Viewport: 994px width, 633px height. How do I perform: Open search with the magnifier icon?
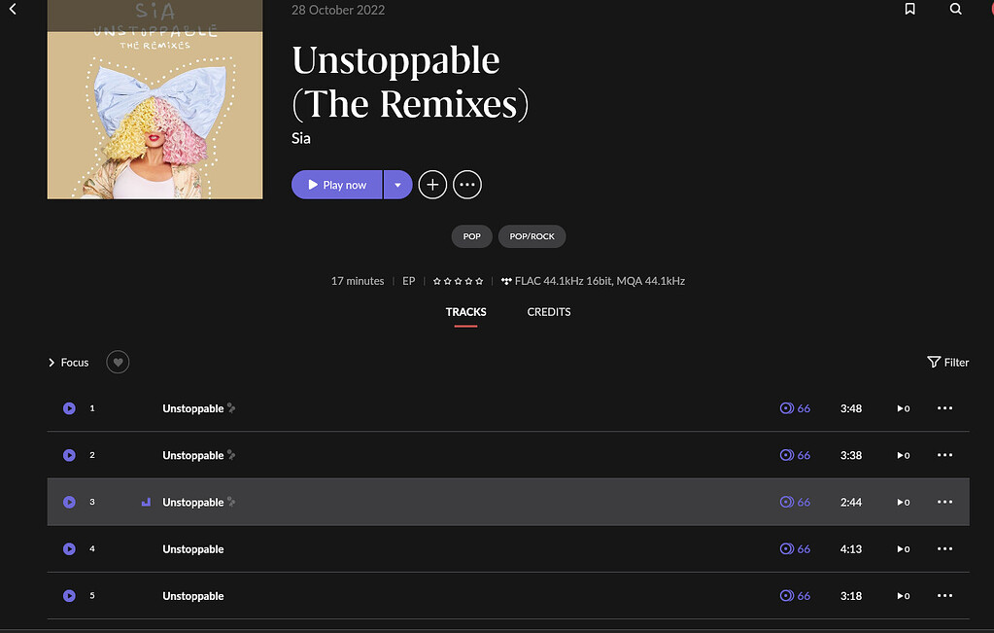[x=956, y=10]
